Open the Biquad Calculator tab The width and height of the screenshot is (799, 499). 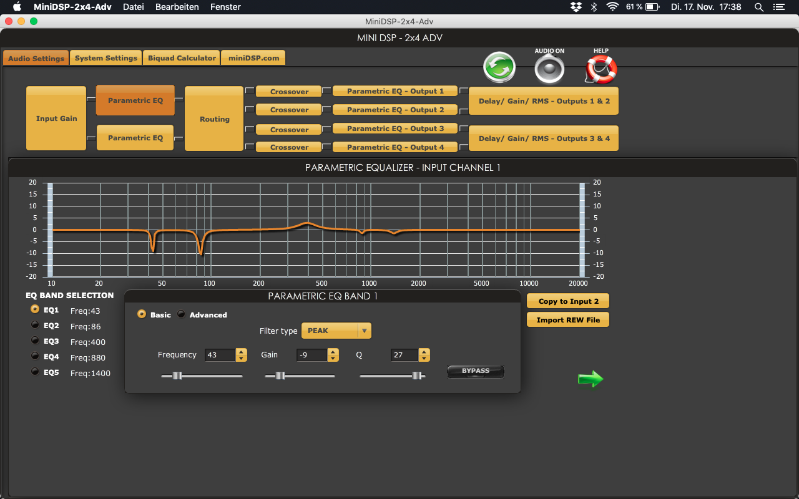click(182, 57)
